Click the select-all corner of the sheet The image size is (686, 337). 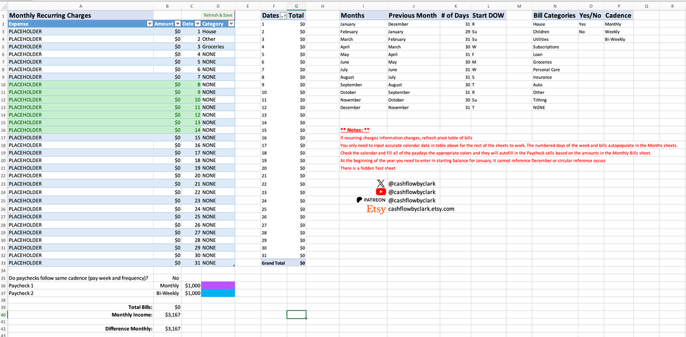(4, 7)
